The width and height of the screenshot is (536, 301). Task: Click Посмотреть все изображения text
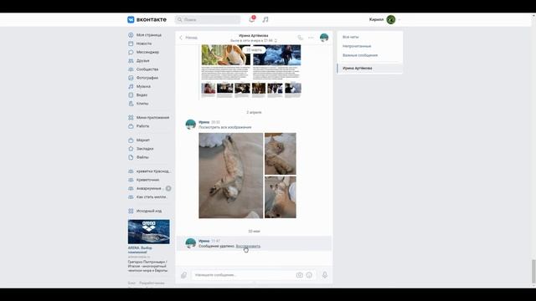(x=225, y=127)
